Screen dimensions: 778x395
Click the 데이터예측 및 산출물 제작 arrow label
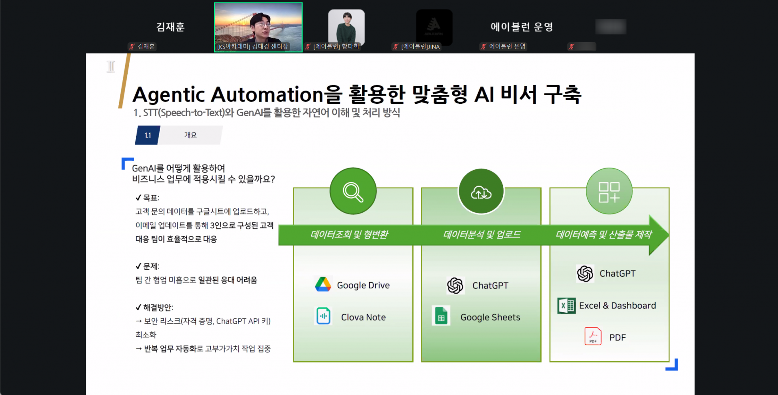[x=604, y=235]
